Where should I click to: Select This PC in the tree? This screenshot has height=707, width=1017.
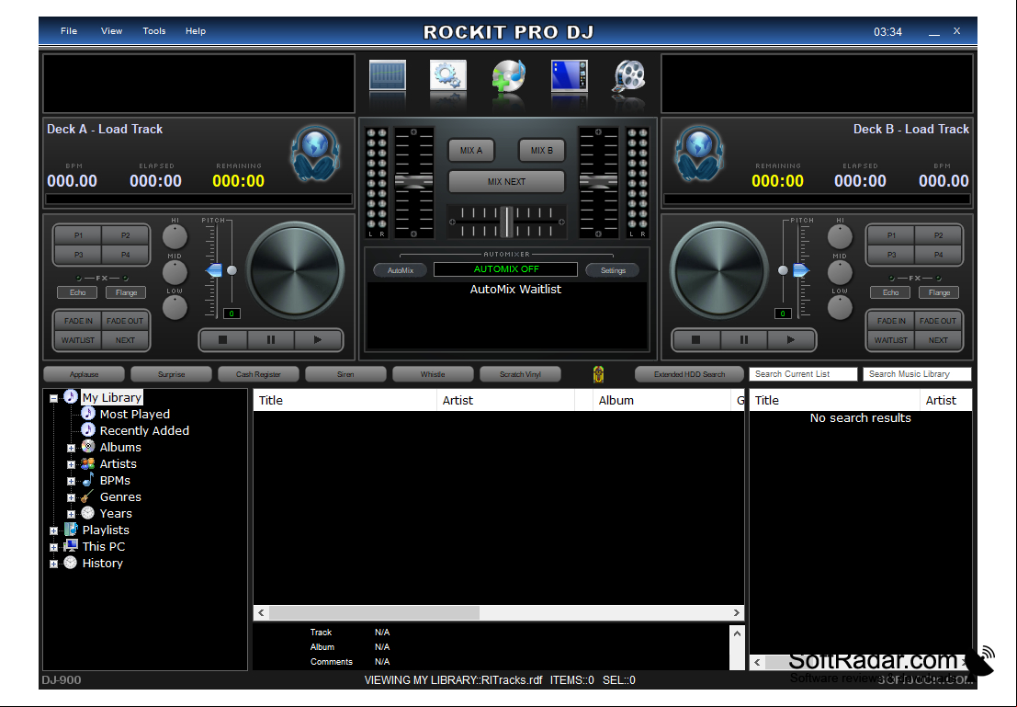pos(104,547)
